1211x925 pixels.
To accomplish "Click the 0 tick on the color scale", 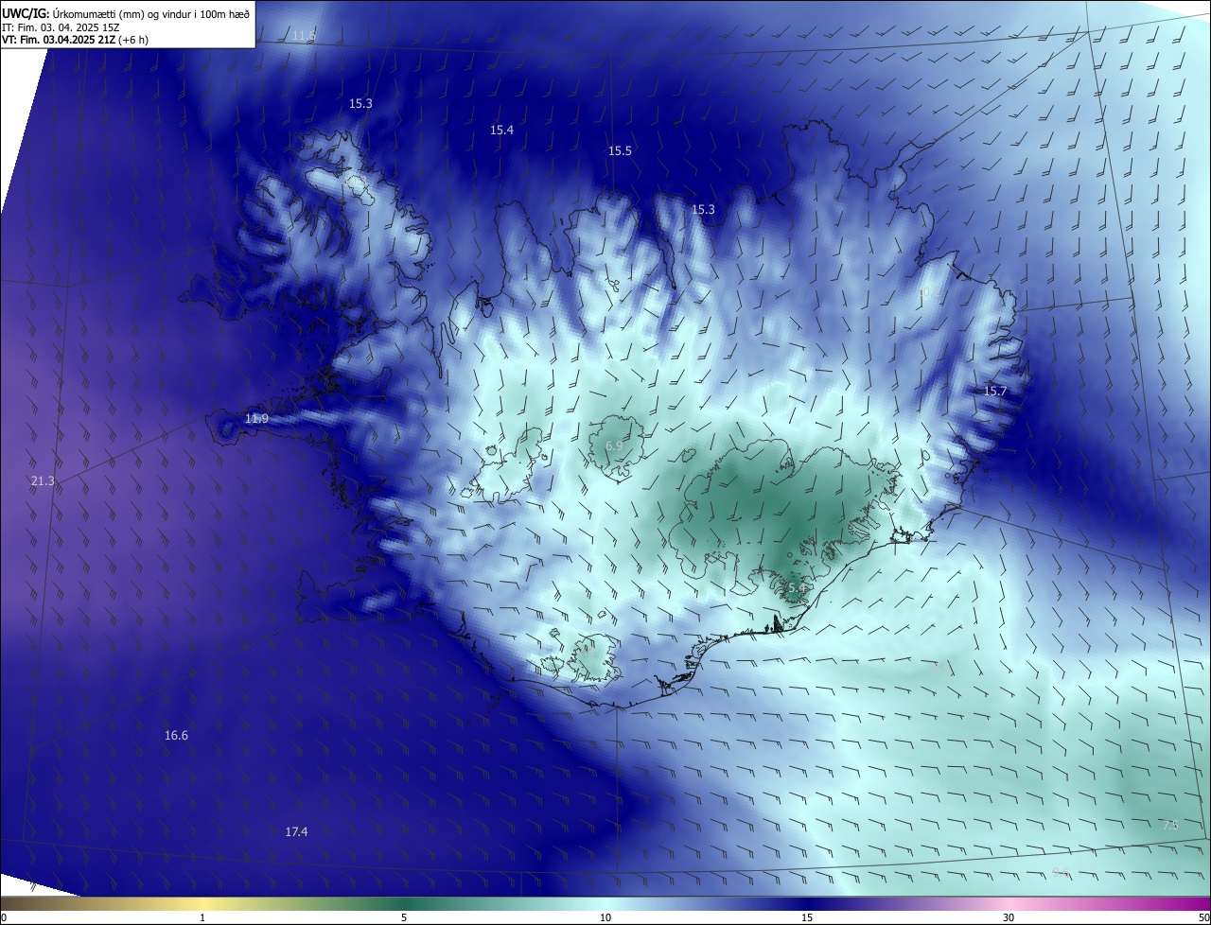I will coord(4,917).
